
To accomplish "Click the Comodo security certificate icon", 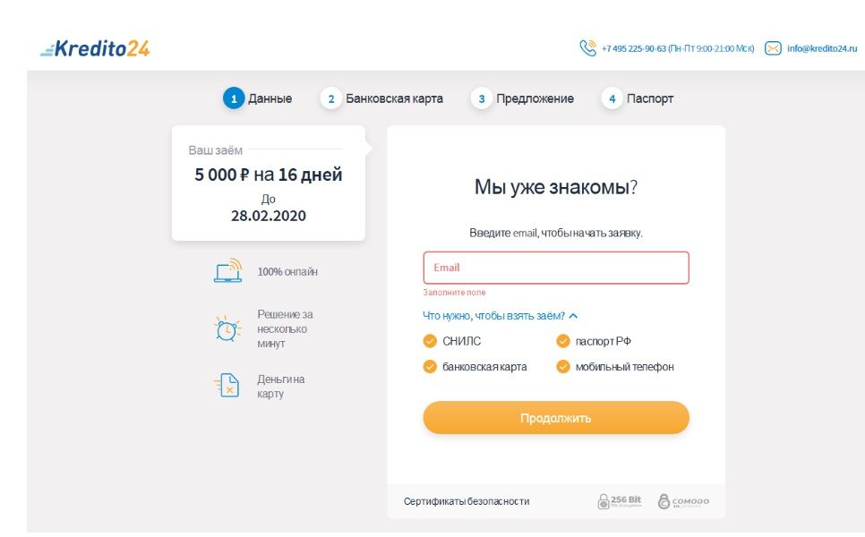I will point(664,501).
